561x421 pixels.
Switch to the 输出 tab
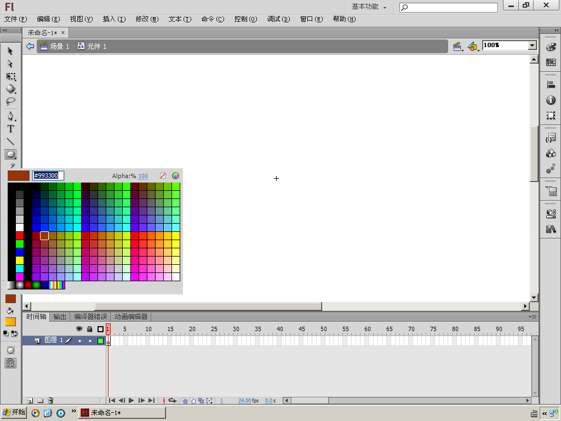point(60,317)
